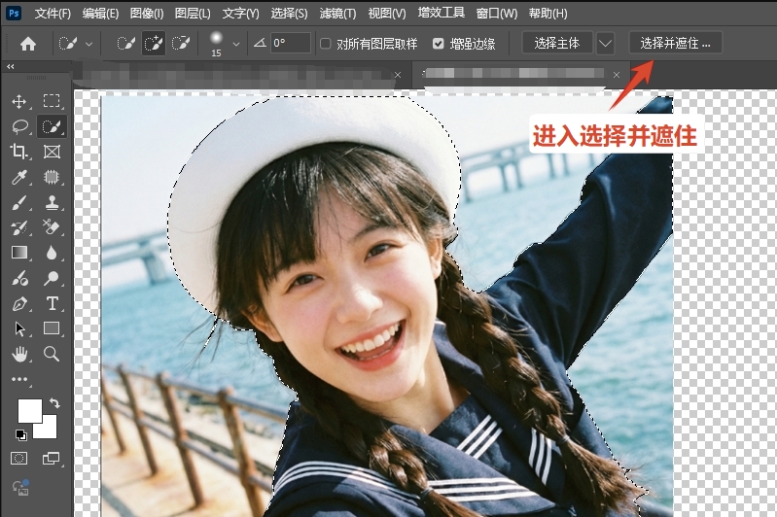
Task: Select the Clone Stamp tool
Action: tap(52, 202)
